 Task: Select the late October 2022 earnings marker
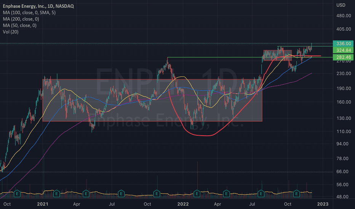296,194
